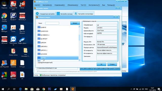
Task: Open the Start Tor Browser desktop shortcut
Action: coord(22,29)
